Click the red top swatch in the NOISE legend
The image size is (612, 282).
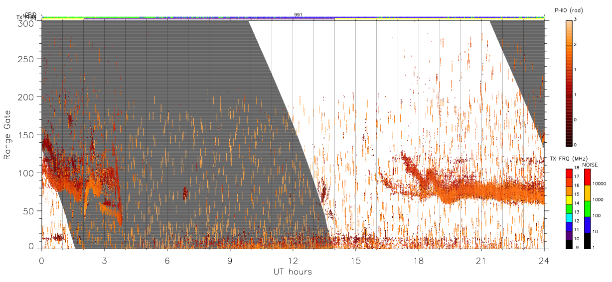click(x=588, y=177)
